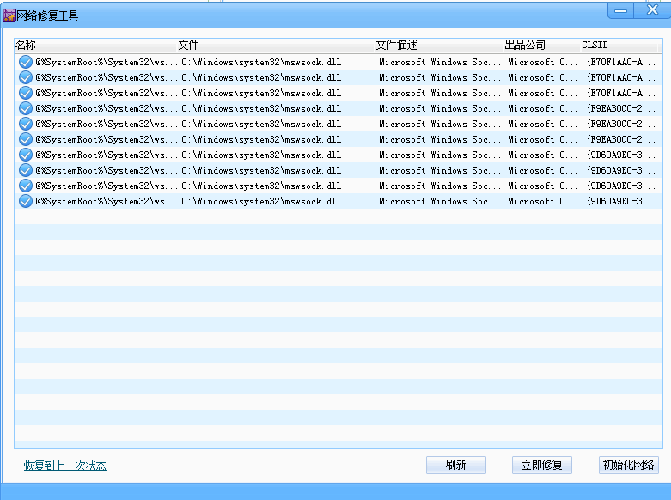Image resolution: width=671 pixels, height=500 pixels.
Task: Toggle check icon of the last list row
Action: tap(26, 201)
